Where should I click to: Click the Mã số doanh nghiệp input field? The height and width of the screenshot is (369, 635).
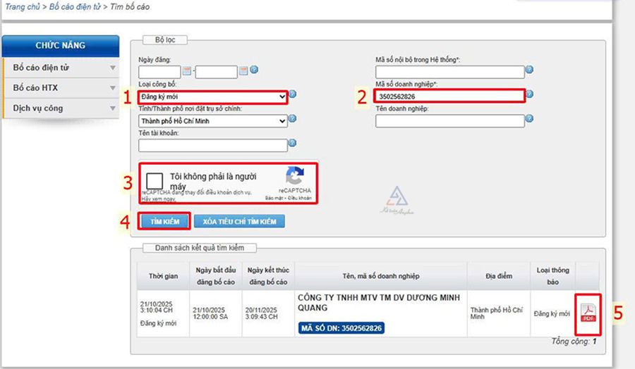[449, 96]
